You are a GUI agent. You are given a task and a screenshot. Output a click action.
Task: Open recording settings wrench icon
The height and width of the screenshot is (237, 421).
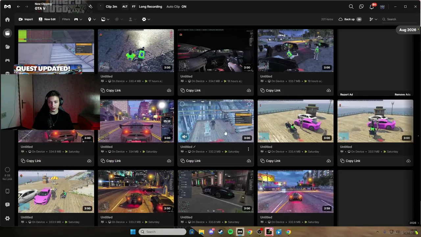coord(90,7)
